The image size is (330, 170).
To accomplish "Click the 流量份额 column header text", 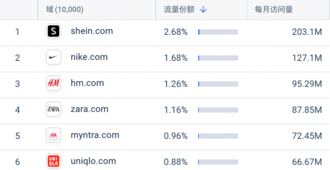I will point(179,9).
